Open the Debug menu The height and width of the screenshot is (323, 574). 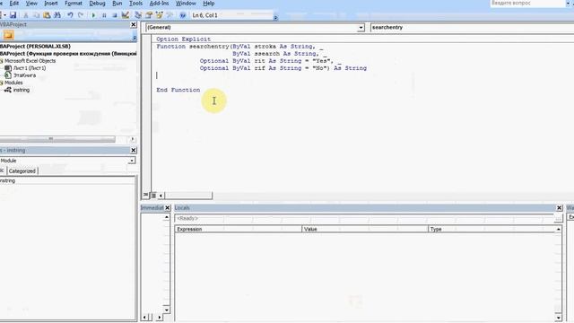97,4
